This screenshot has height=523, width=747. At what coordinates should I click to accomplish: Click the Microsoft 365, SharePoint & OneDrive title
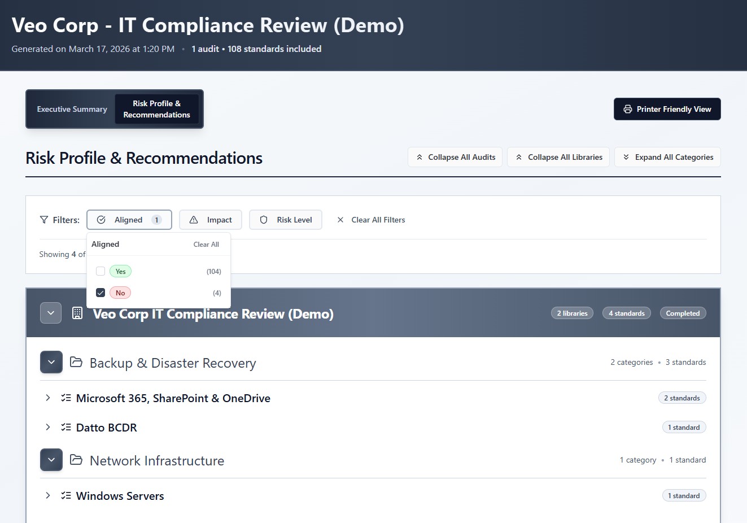[x=173, y=398]
